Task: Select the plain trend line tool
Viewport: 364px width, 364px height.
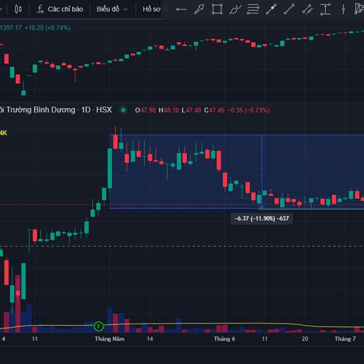Action: [289, 9]
